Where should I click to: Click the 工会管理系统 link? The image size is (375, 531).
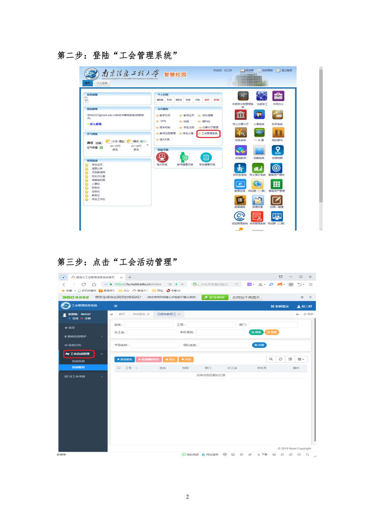tap(209, 133)
